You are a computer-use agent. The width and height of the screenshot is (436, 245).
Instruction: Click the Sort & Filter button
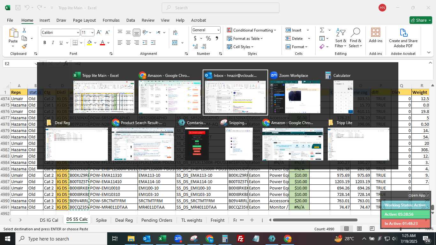(341, 38)
